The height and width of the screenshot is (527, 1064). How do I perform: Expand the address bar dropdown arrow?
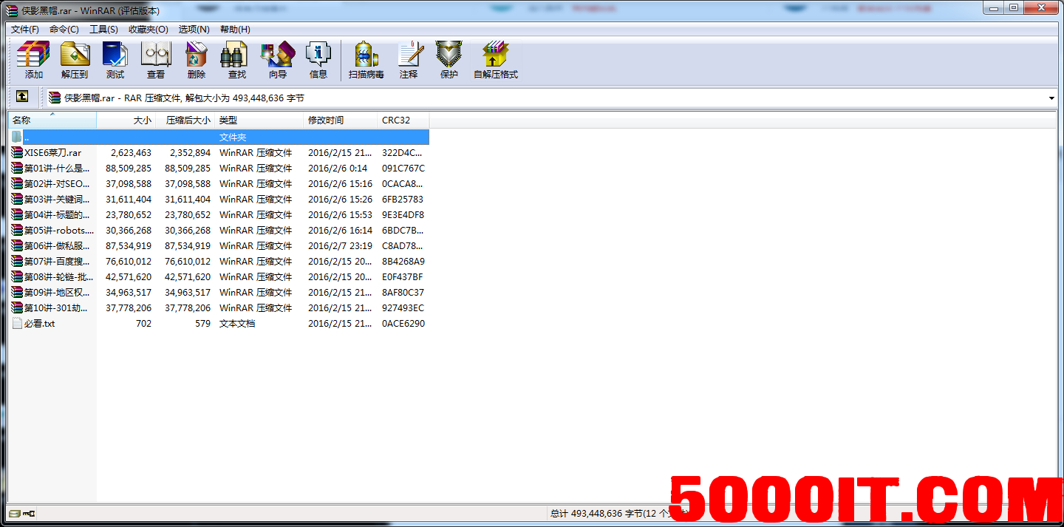click(x=1051, y=98)
